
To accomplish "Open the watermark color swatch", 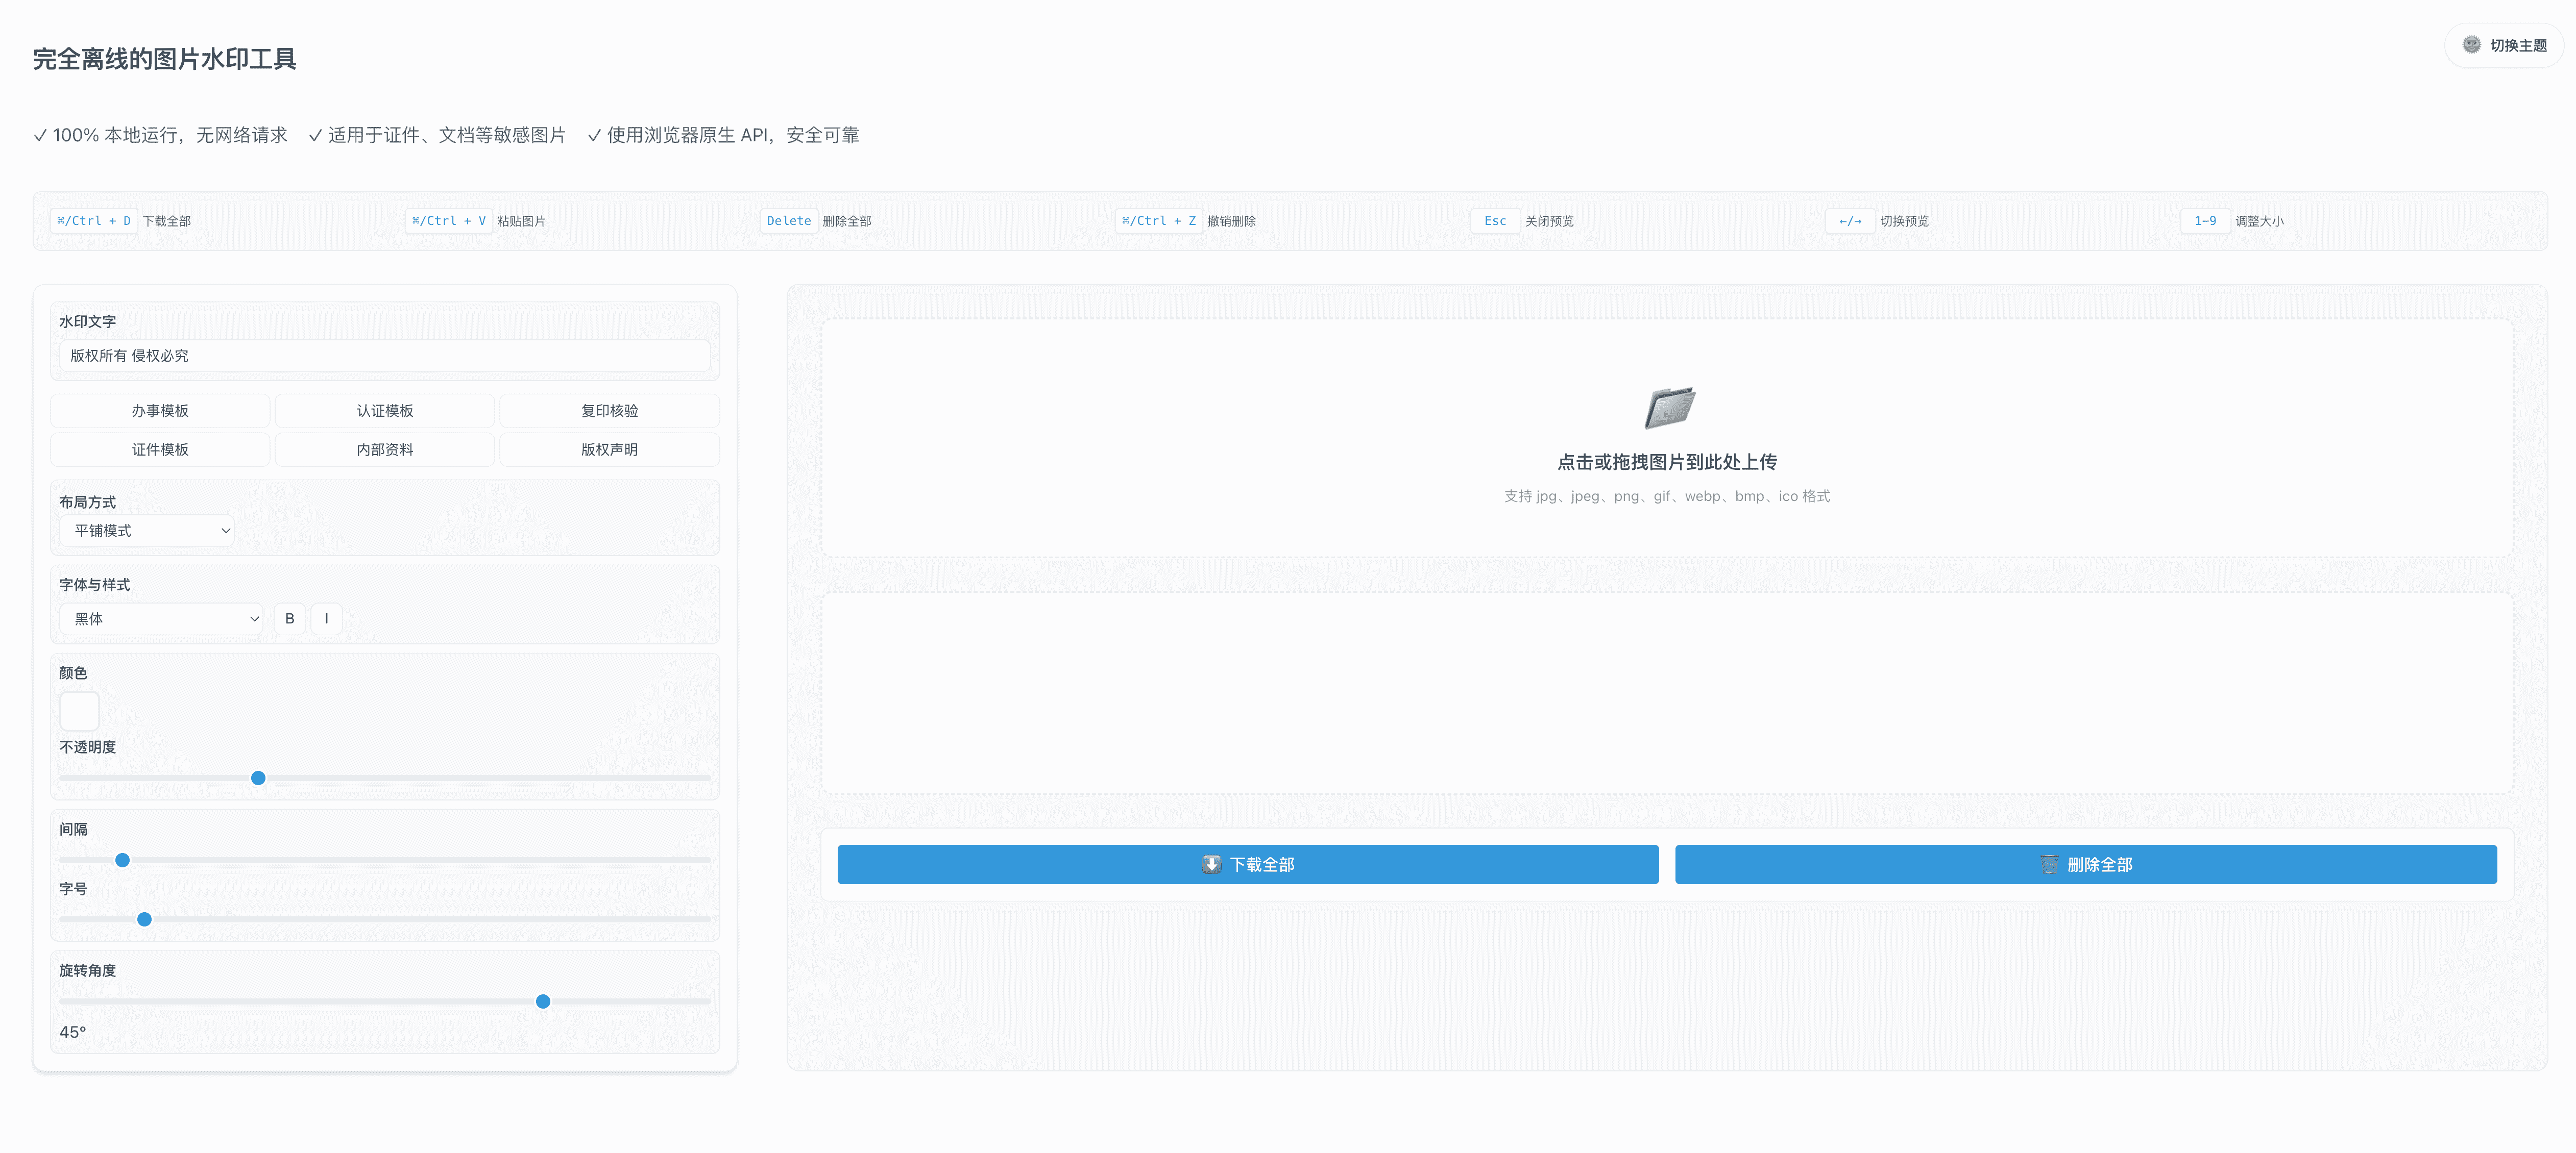I will click(80, 710).
